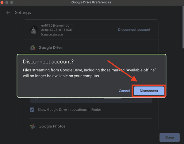Click the red close window button
This screenshot has height=144, width=184.
(x=2, y=2)
